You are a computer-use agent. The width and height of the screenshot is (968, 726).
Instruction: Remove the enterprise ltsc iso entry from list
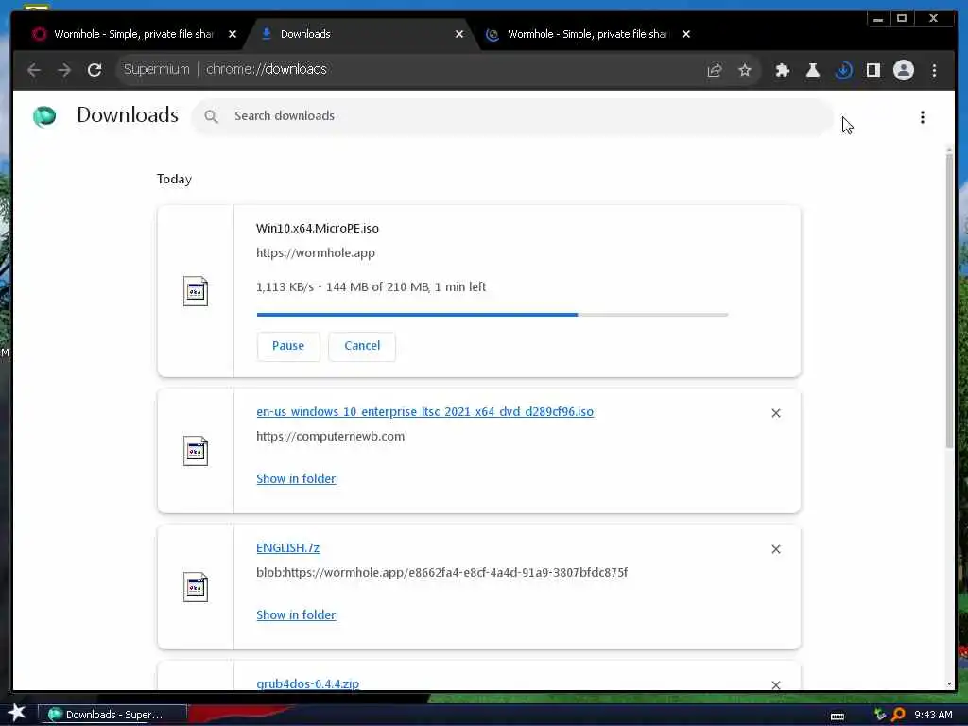pyautogui.click(x=776, y=413)
